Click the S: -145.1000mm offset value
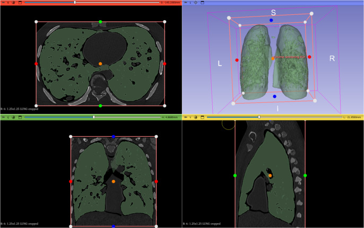The width and height of the screenshot is (364, 228). (x=170, y=3)
